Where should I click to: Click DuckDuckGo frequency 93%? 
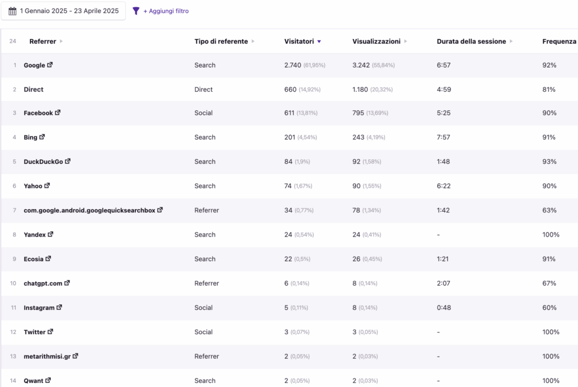tap(549, 162)
